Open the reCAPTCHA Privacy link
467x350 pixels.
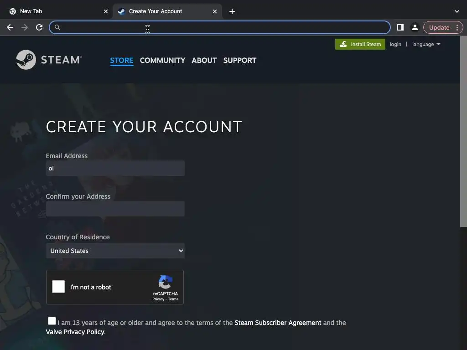(158, 299)
